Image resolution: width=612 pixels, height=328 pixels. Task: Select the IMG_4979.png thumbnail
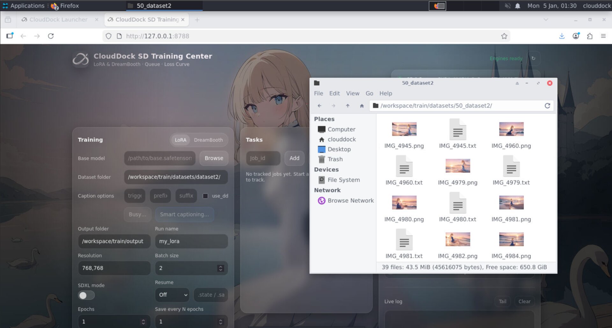[457, 166]
